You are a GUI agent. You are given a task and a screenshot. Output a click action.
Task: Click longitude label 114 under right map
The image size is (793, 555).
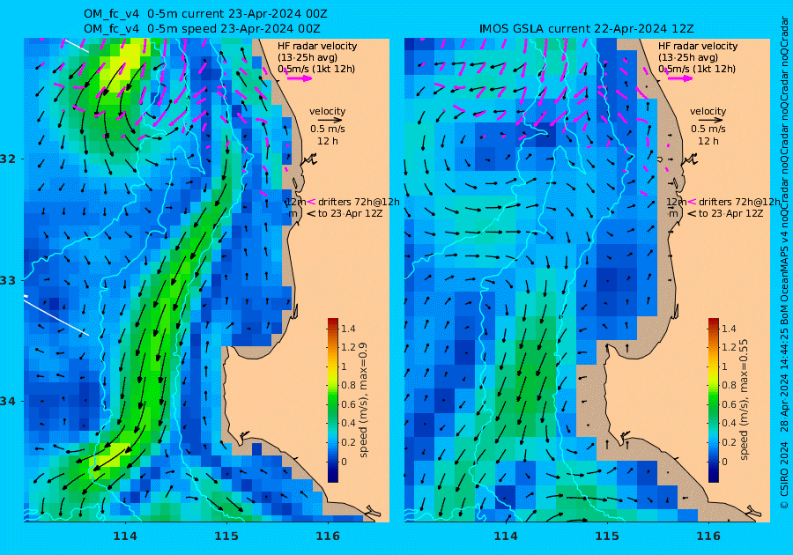505,536
